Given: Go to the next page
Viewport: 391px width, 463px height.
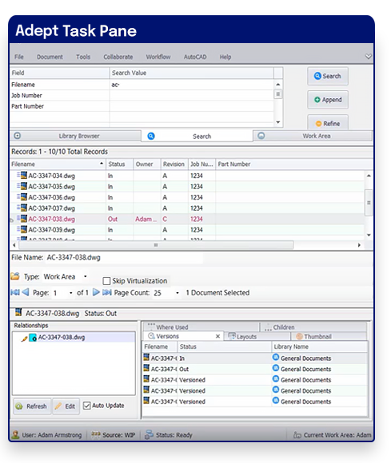Looking at the screenshot, I should point(96,292).
